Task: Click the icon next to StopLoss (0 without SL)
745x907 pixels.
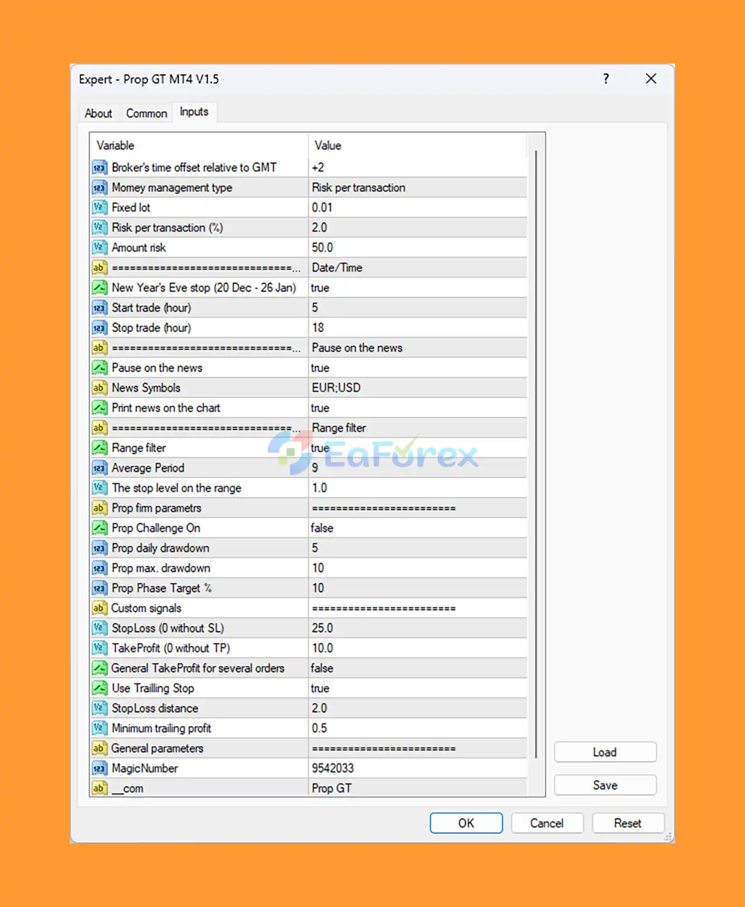Action: click(x=100, y=628)
